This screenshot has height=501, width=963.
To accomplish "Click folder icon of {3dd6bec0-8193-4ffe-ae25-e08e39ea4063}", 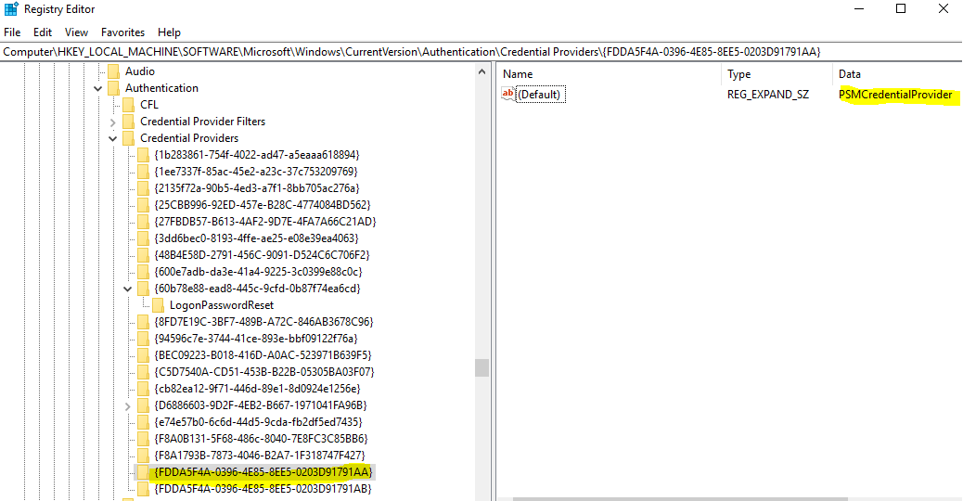I will click(x=143, y=238).
